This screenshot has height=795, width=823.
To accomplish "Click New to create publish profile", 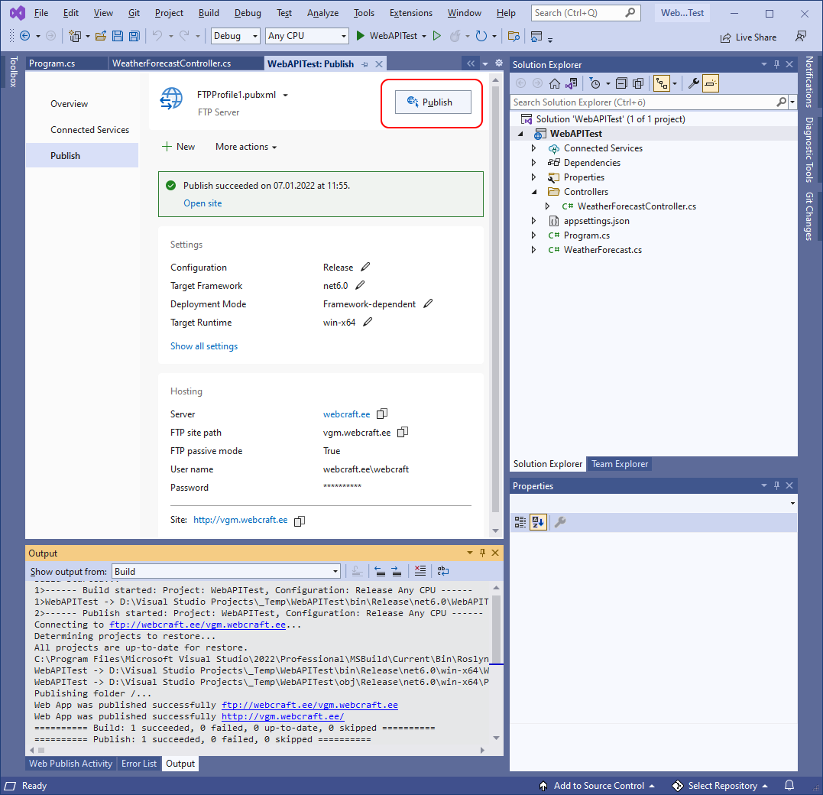I will (179, 147).
